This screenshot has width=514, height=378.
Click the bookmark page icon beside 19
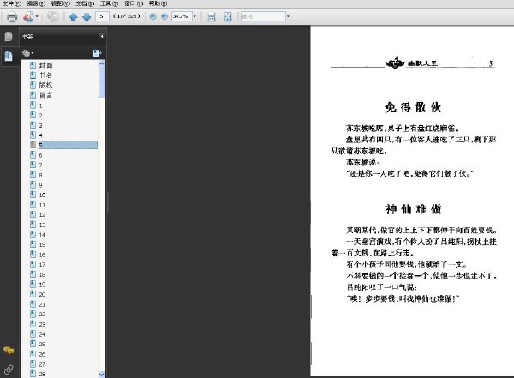(x=33, y=284)
